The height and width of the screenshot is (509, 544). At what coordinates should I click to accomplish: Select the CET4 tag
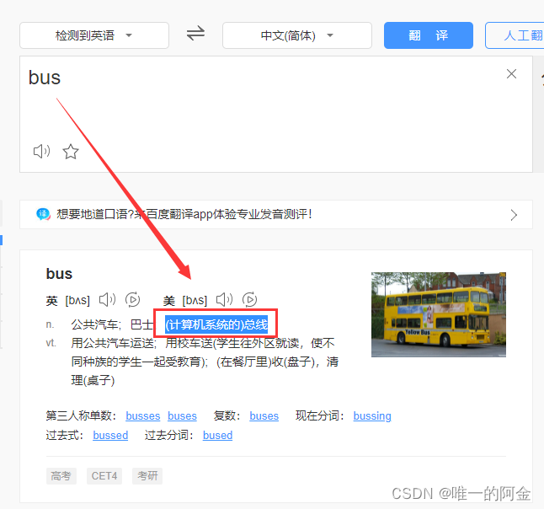point(104,475)
